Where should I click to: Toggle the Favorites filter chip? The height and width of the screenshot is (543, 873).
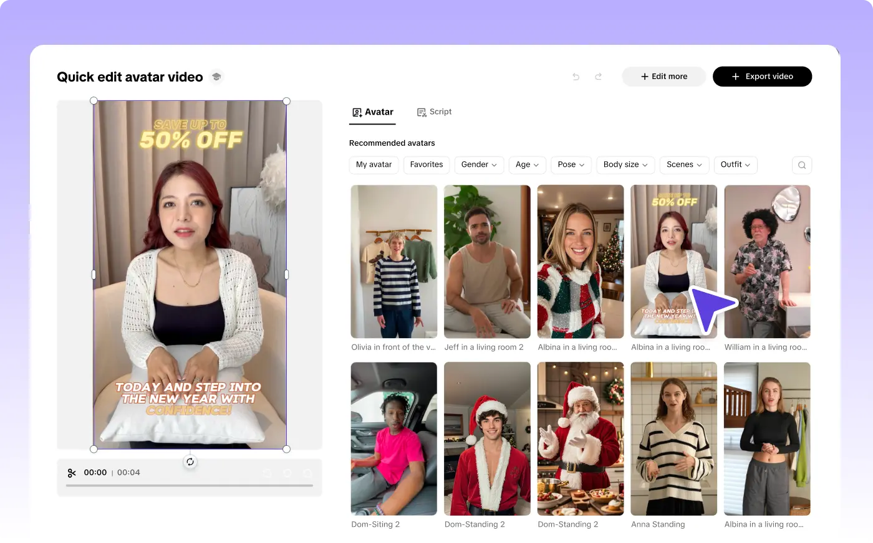(427, 165)
